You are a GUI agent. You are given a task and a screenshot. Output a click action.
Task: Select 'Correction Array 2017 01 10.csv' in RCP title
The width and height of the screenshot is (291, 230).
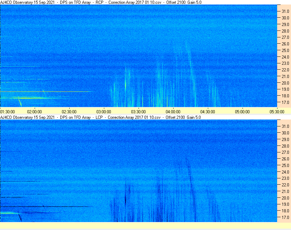[135, 2]
